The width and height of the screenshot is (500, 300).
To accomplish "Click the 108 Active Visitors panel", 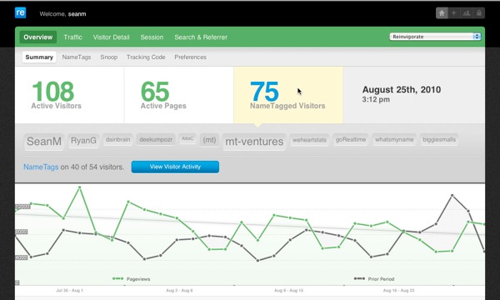I will click(x=69, y=95).
